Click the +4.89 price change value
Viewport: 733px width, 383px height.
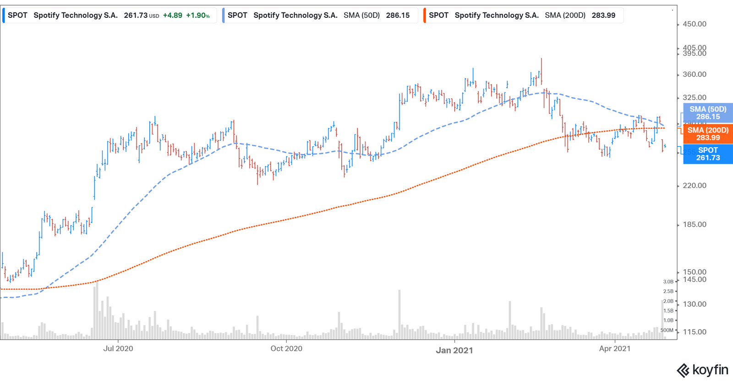point(173,15)
